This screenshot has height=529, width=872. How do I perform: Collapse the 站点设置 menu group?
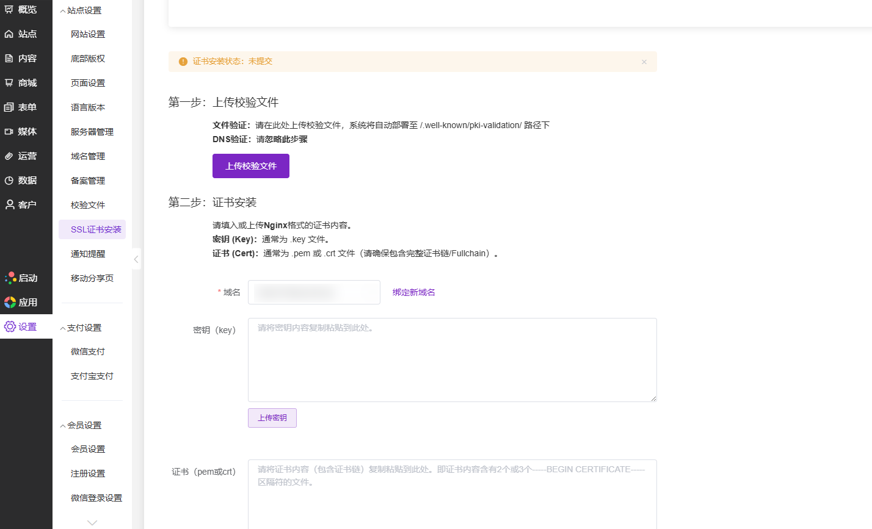pos(63,11)
